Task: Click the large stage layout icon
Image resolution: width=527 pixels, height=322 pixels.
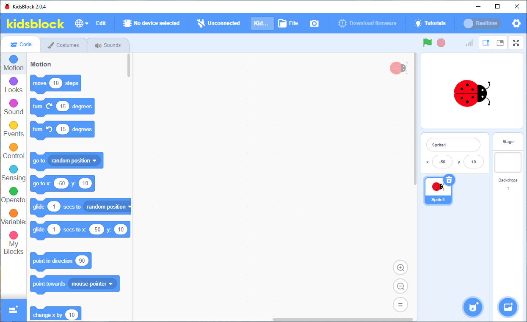Action: click(x=500, y=43)
